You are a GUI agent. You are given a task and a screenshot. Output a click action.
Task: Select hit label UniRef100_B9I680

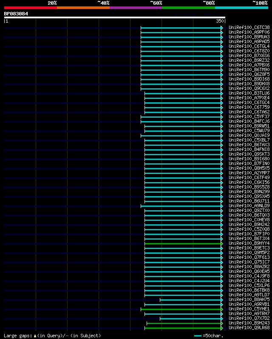coord(249,159)
